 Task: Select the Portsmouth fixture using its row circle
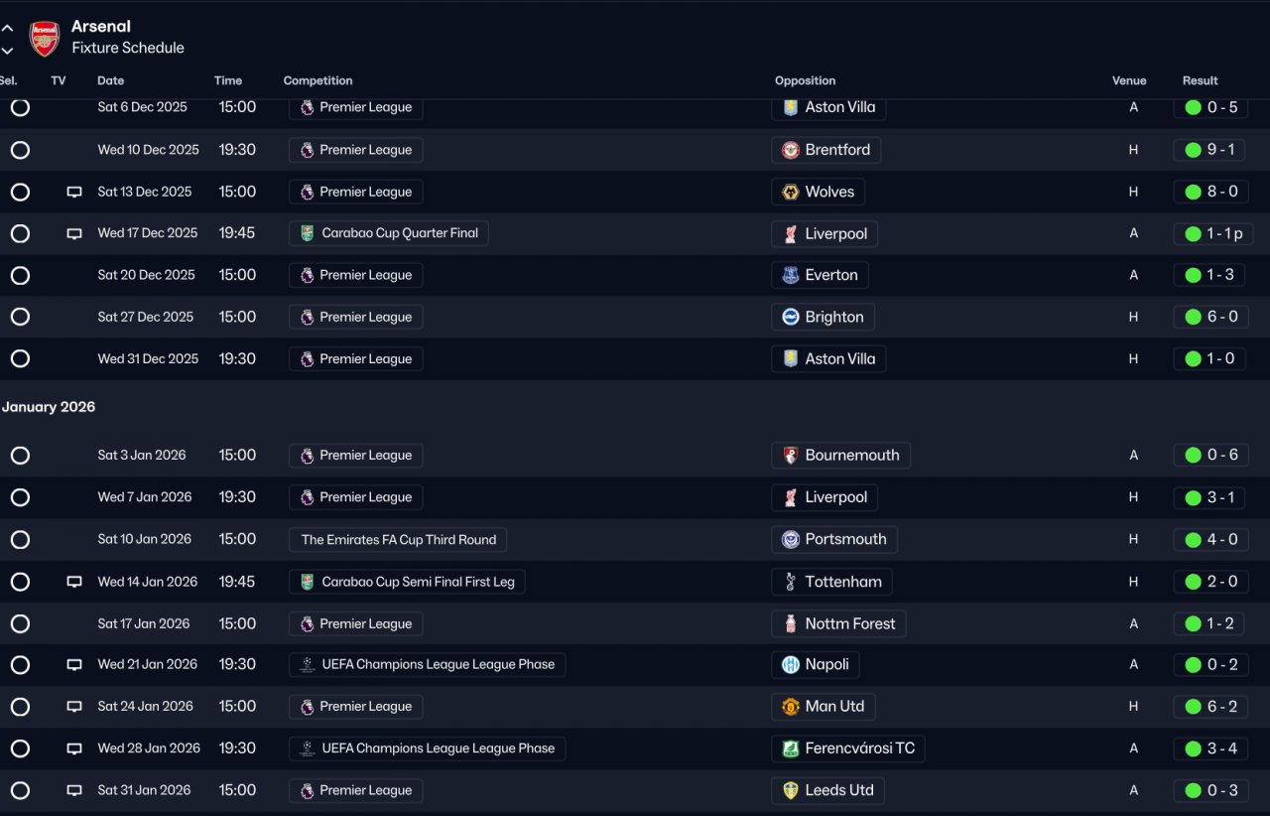tap(20, 539)
